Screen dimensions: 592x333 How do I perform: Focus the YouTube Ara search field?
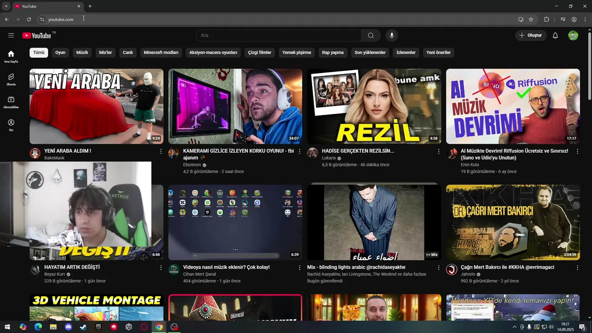point(279,36)
